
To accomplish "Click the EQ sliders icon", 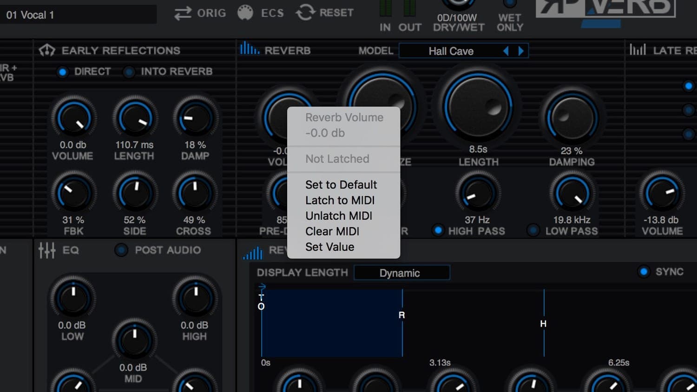I will pos(47,250).
